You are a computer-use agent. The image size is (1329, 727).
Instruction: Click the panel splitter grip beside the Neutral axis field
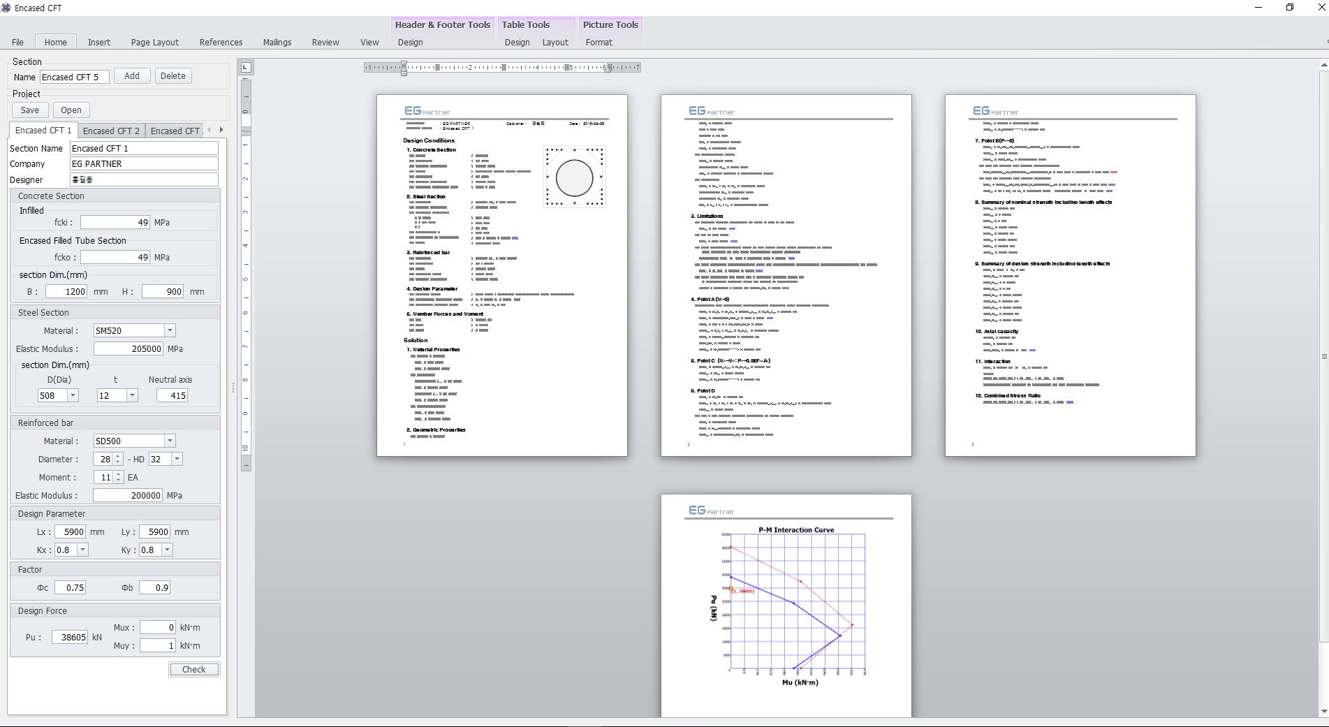(233, 387)
